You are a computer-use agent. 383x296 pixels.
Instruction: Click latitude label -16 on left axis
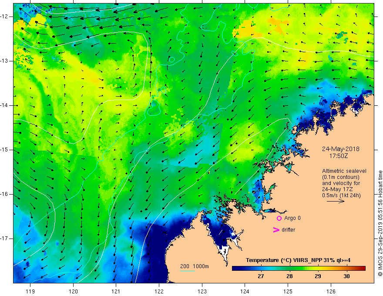coord(4,194)
